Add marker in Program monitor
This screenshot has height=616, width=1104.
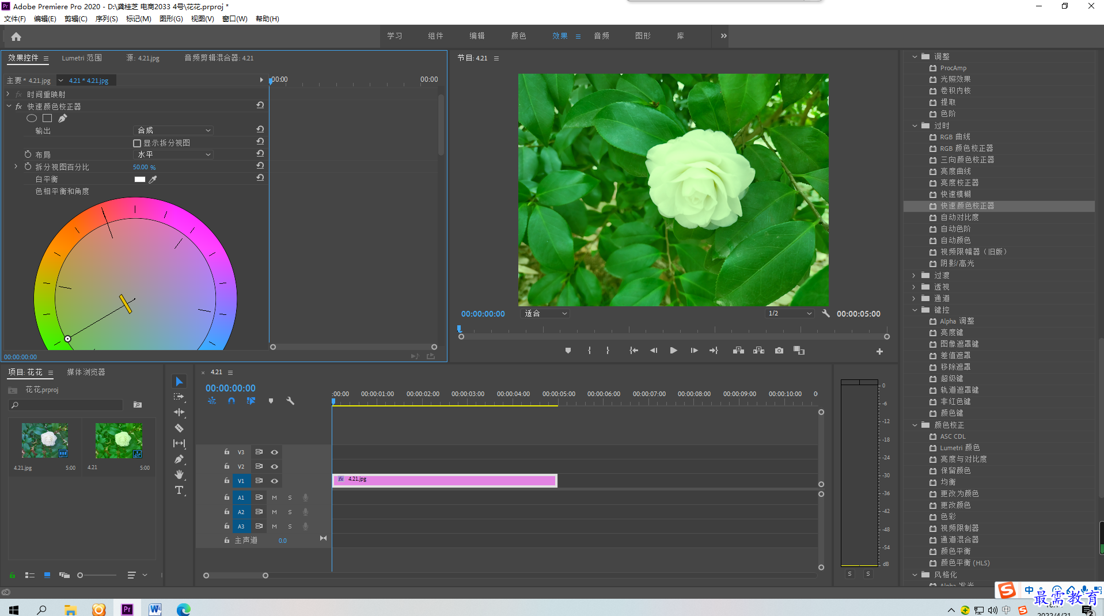click(x=568, y=351)
